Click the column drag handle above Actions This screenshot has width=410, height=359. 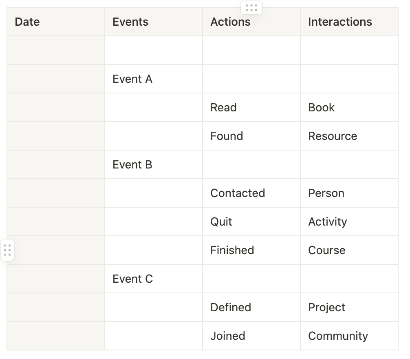click(x=251, y=8)
